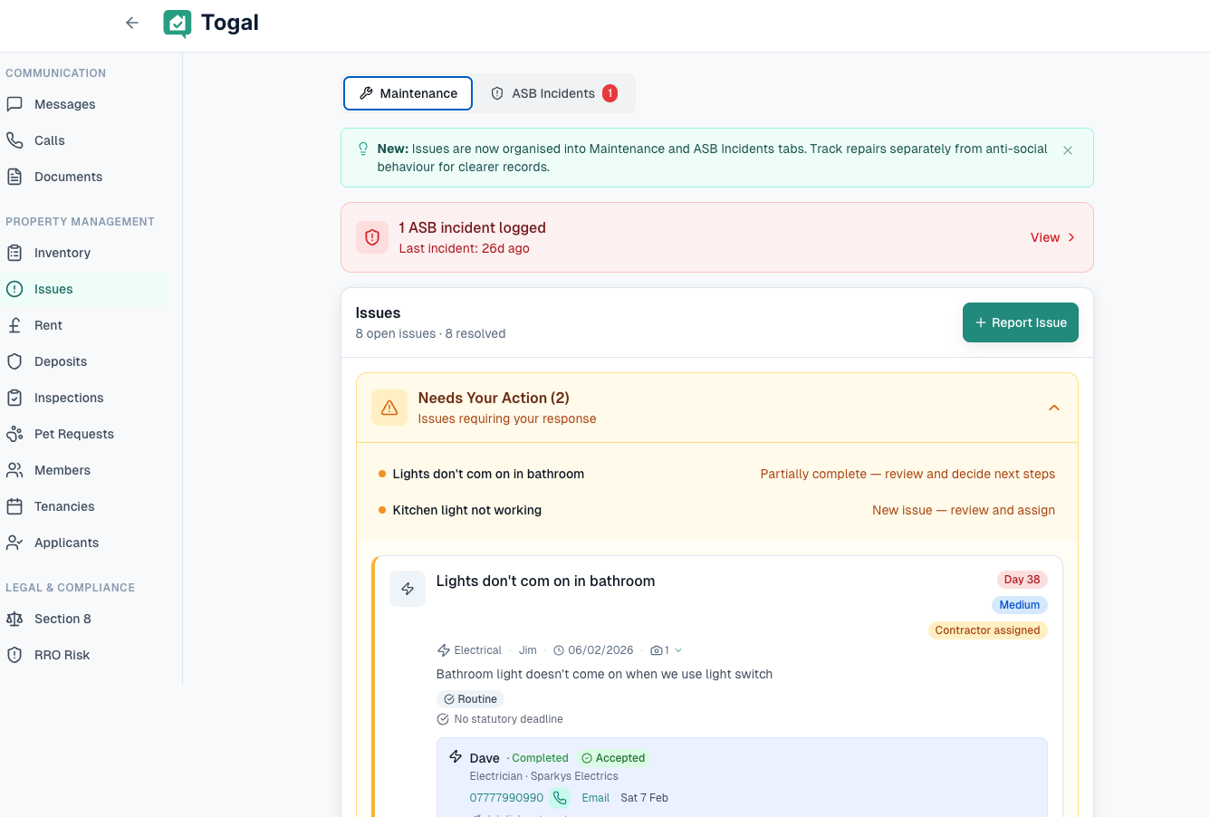Collapse the Needs Your Action section

point(1054,408)
